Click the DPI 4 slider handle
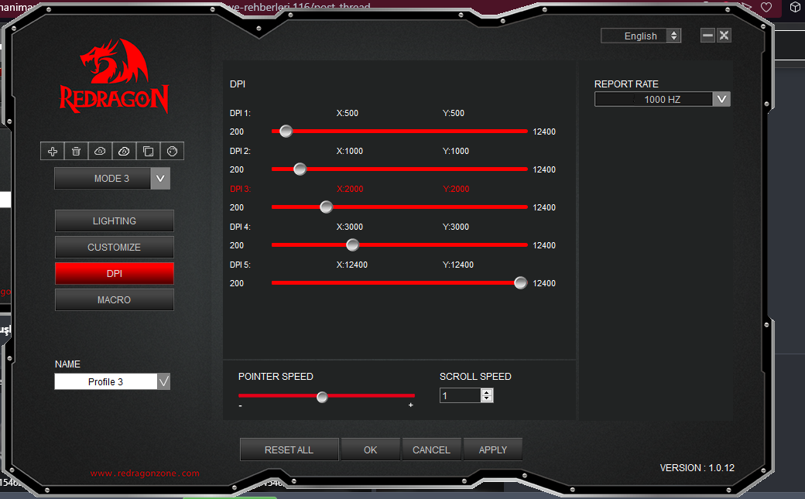Screen dimensions: 805x499 (x=352, y=245)
